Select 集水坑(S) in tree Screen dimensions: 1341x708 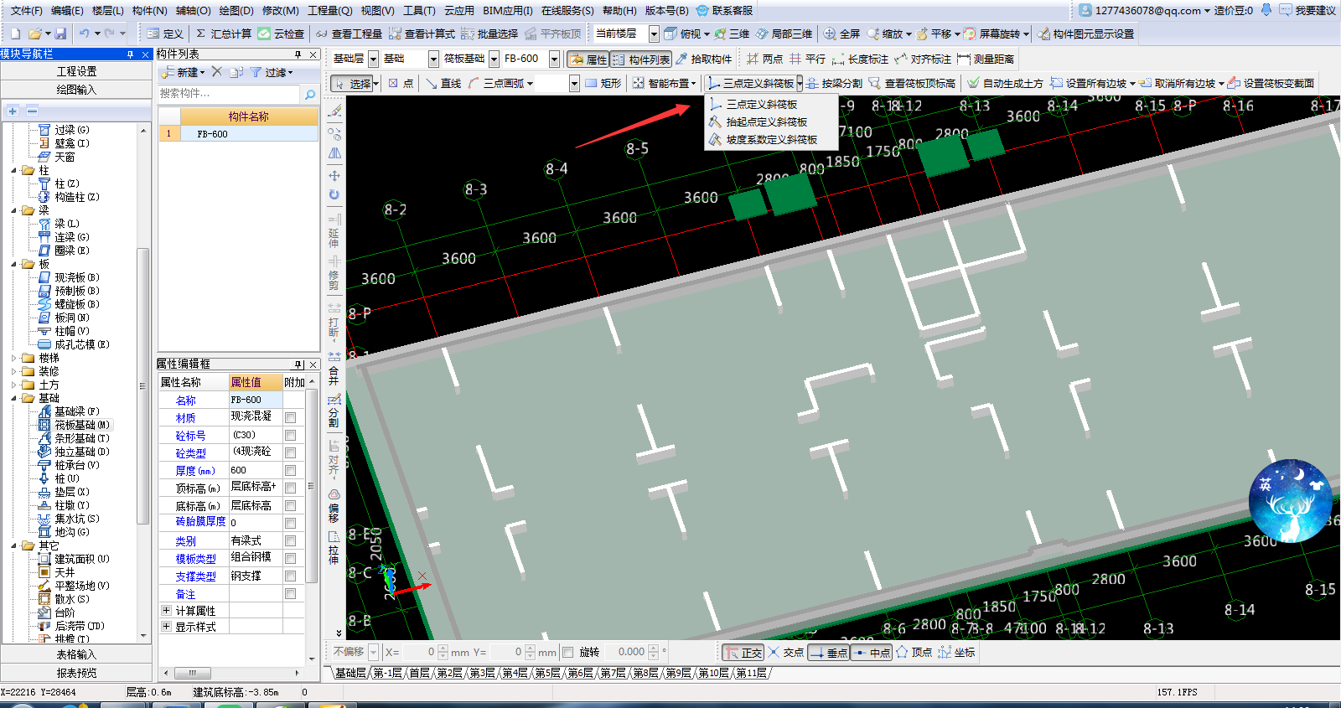click(76, 519)
